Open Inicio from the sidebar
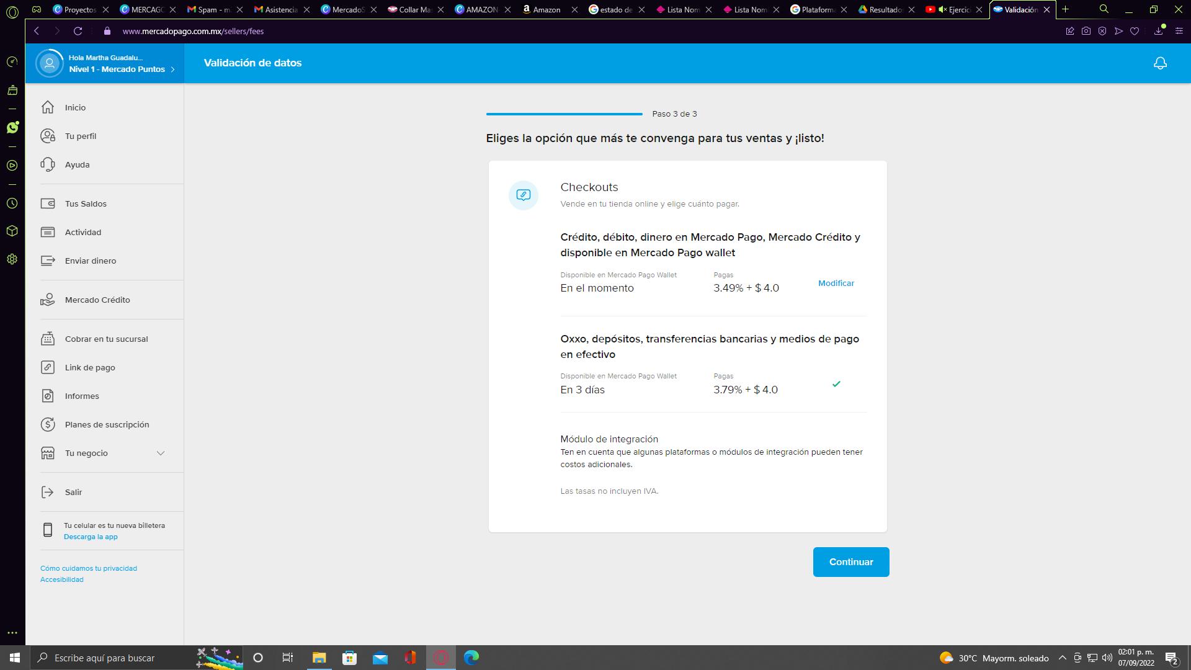Screen dimensions: 1191x670 75,107
